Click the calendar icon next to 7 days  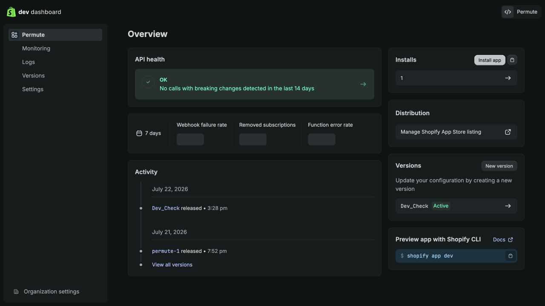tap(139, 133)
